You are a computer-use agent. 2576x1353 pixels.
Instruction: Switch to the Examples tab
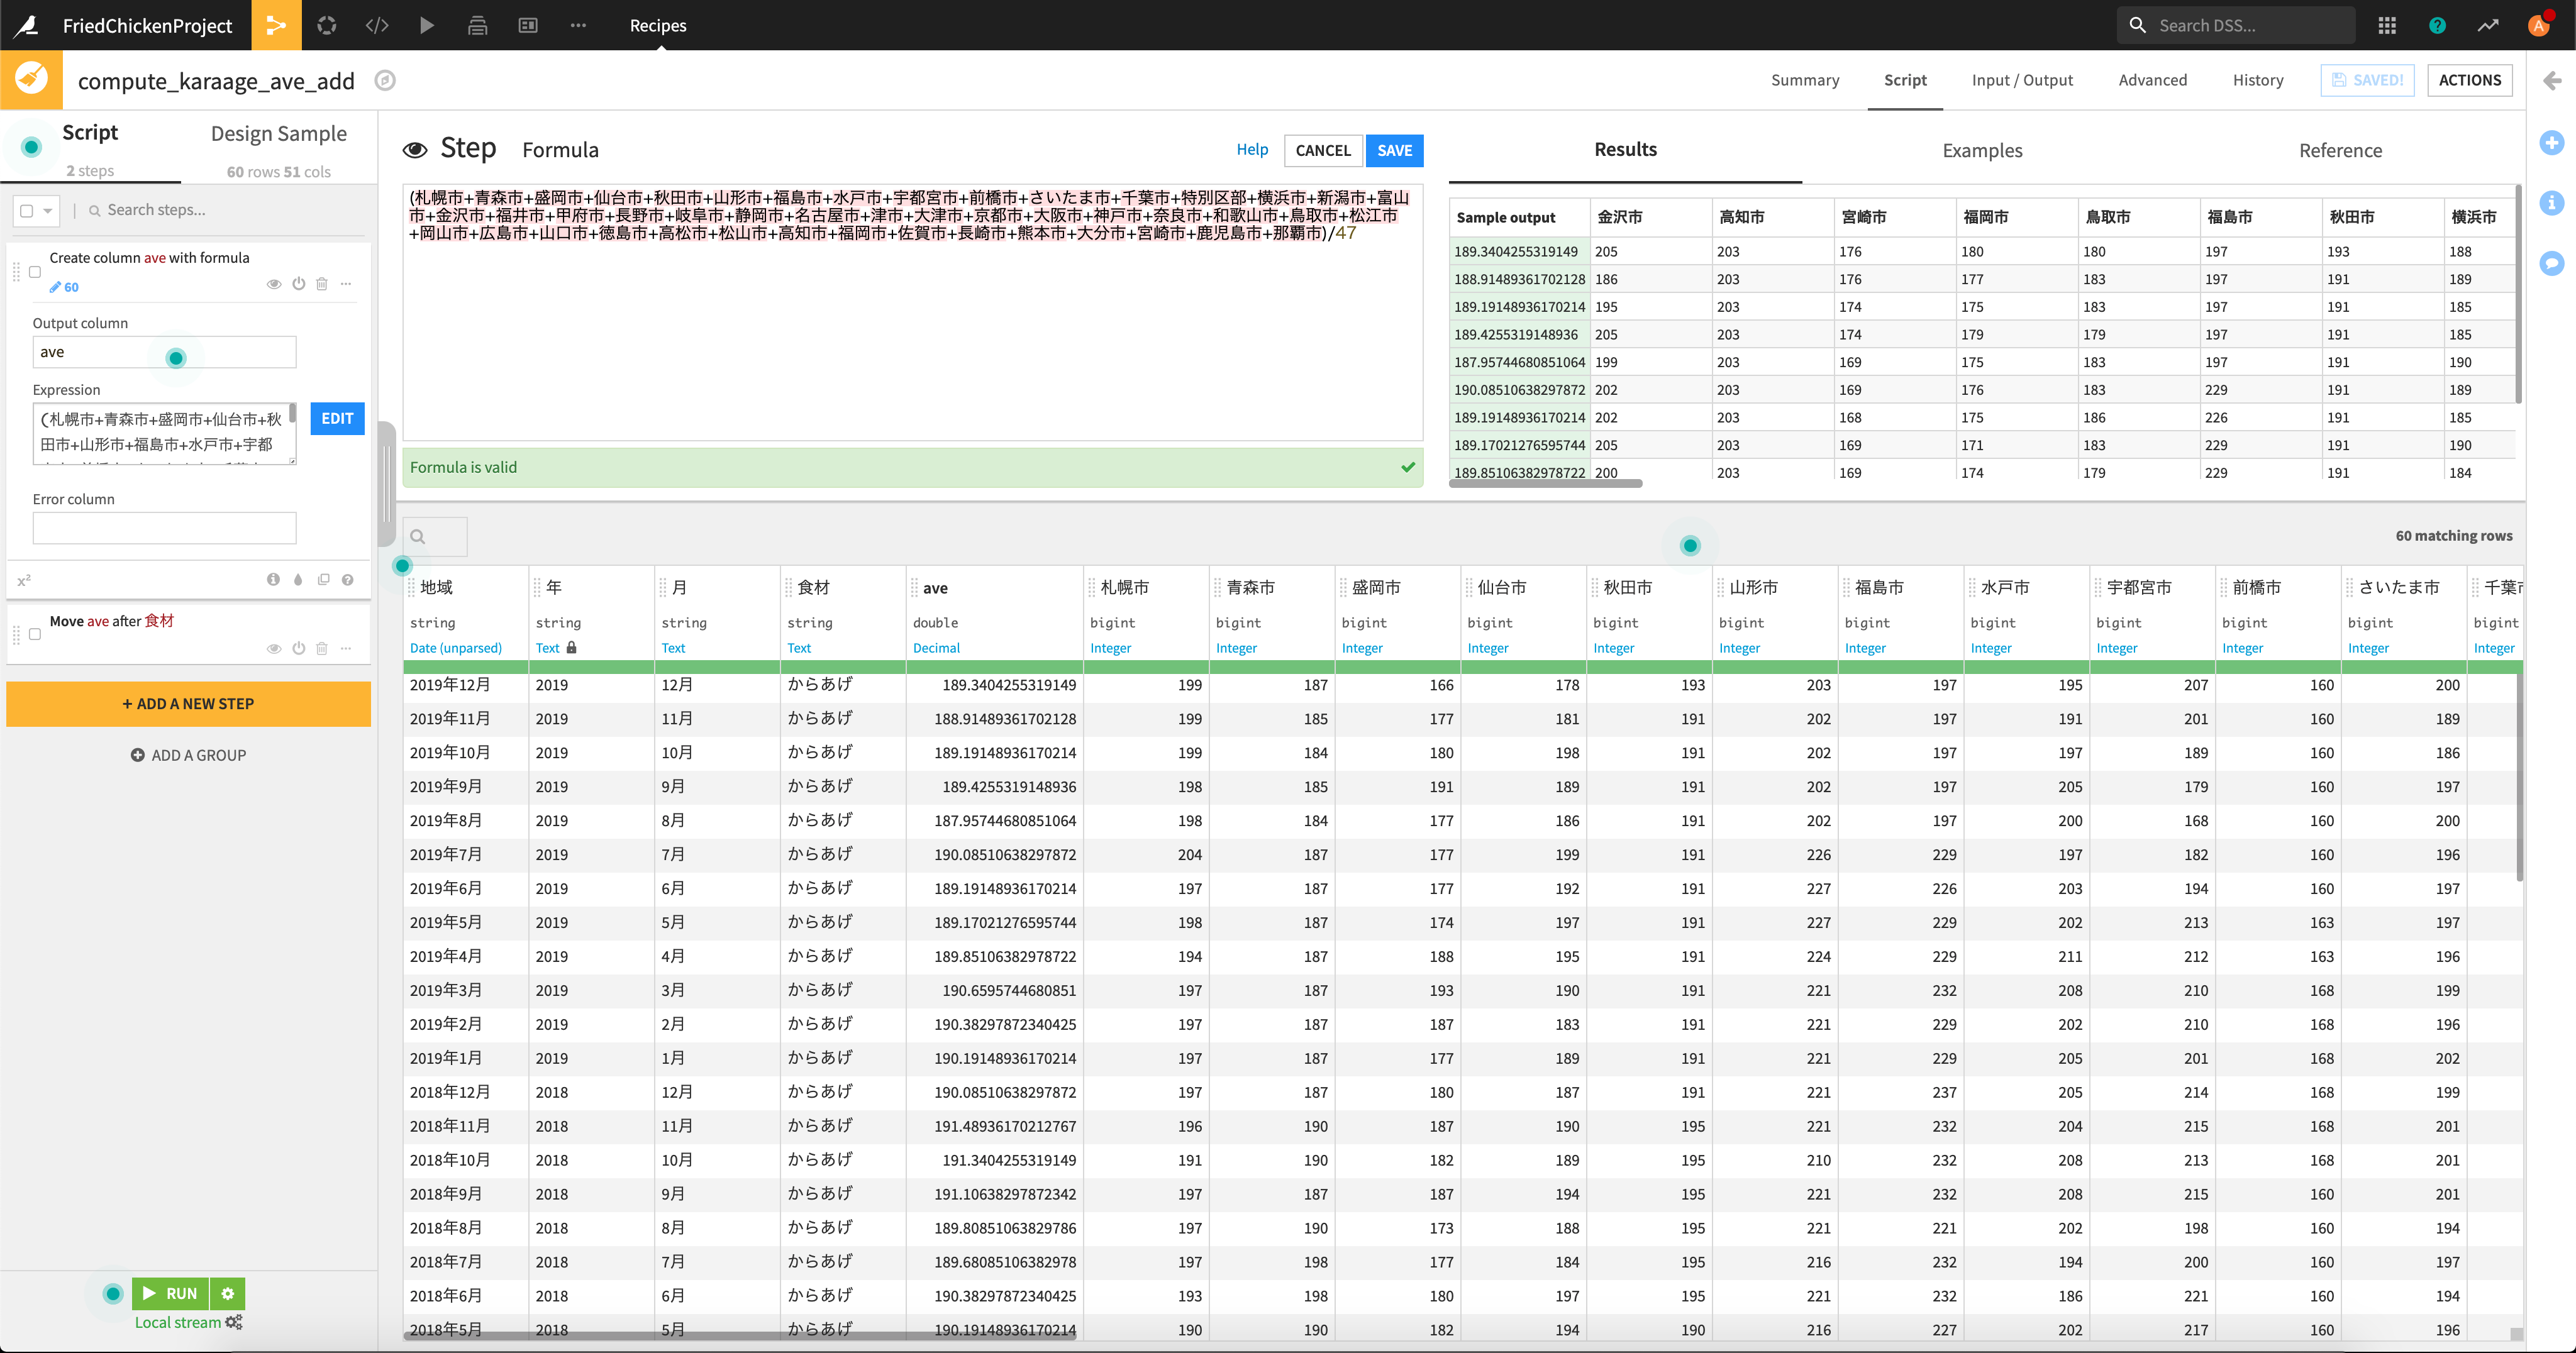tap(1982, 150)
